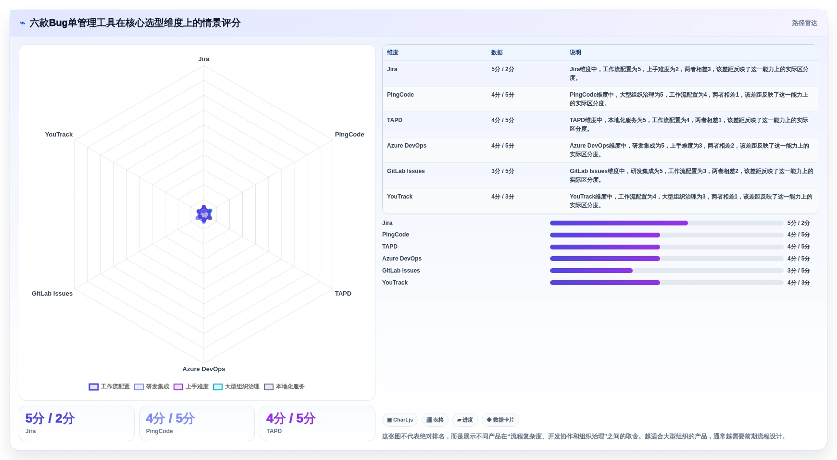
Task: Click the 5分 / 2分 value beside Jira bar
Action: 799,223
